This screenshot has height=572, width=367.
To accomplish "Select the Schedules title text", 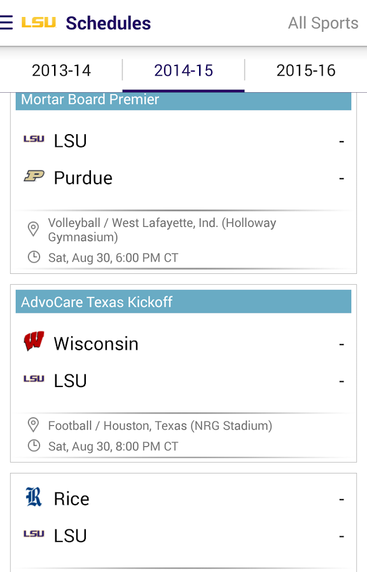I will pyautogui.click(x=108, y=23).
